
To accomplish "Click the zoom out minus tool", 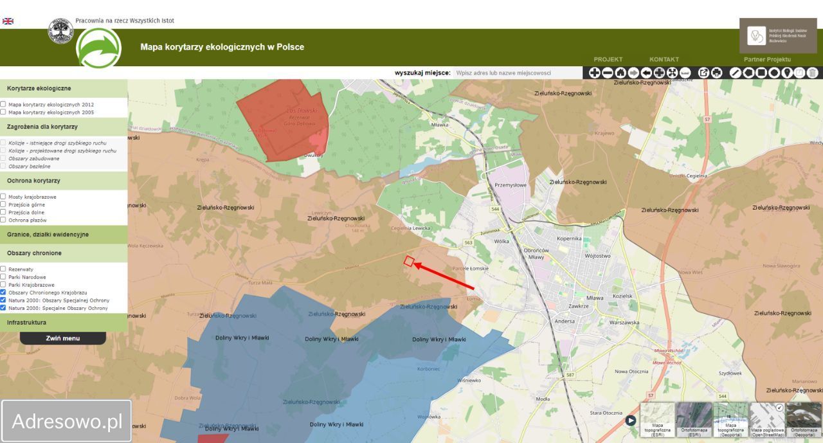I will tap(608, 73).
